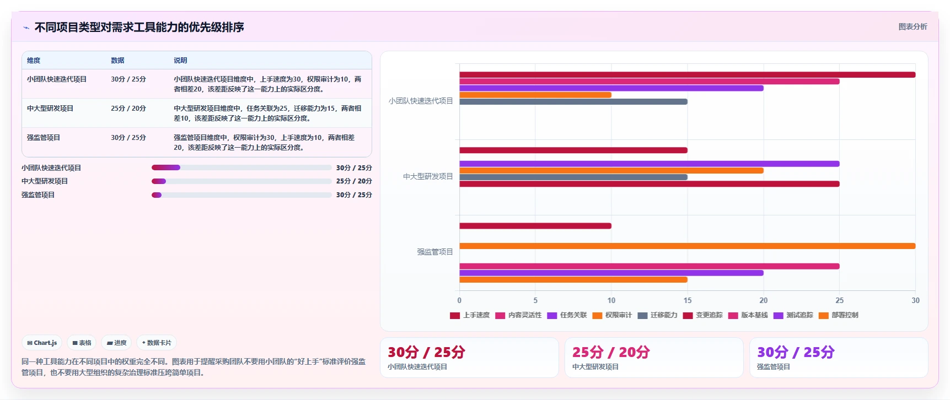Click the description starting 中大型研发项目维度中
Viewport: 950px width, 400px height.
268,113
